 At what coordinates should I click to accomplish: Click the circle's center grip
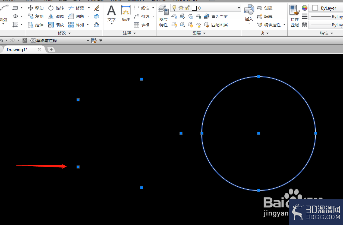coord(259,133)
